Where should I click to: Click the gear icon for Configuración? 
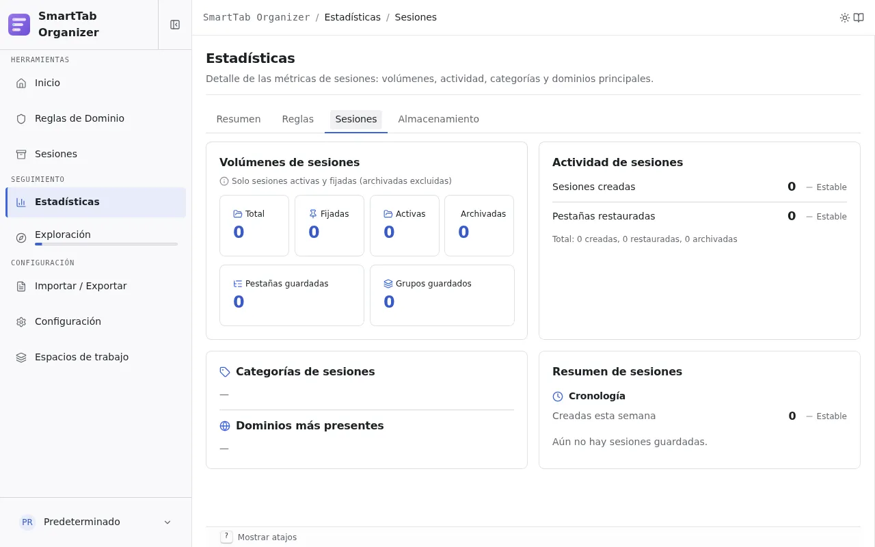[21, 321]
